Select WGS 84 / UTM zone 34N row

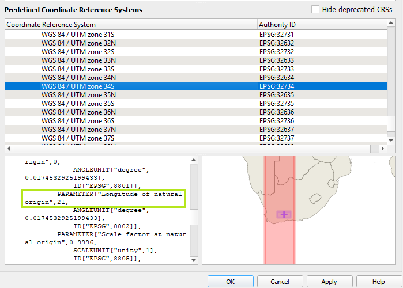click(196, 78)
